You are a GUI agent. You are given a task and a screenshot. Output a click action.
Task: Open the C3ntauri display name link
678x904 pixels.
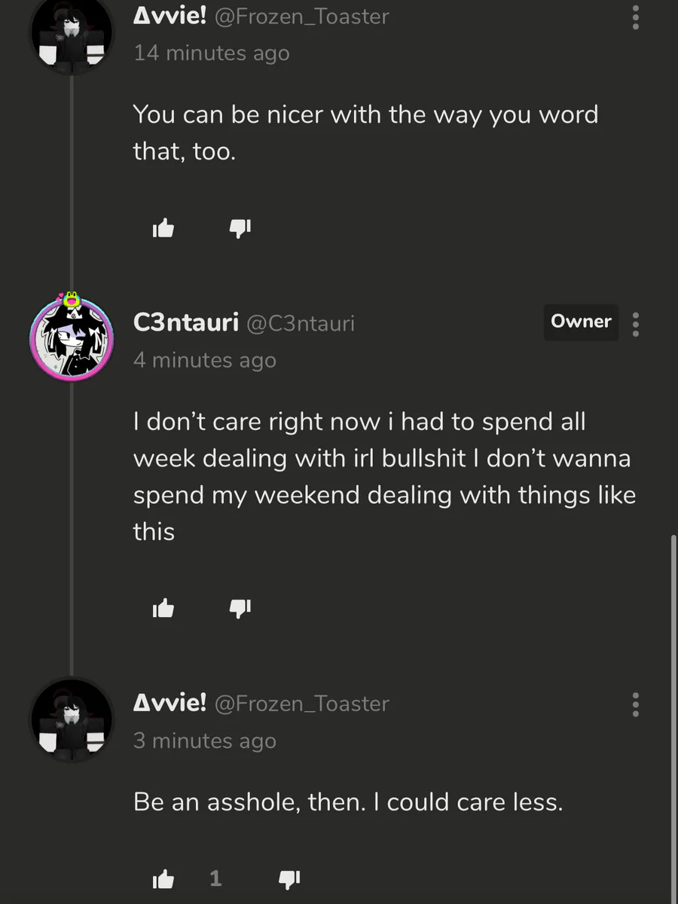185,322
